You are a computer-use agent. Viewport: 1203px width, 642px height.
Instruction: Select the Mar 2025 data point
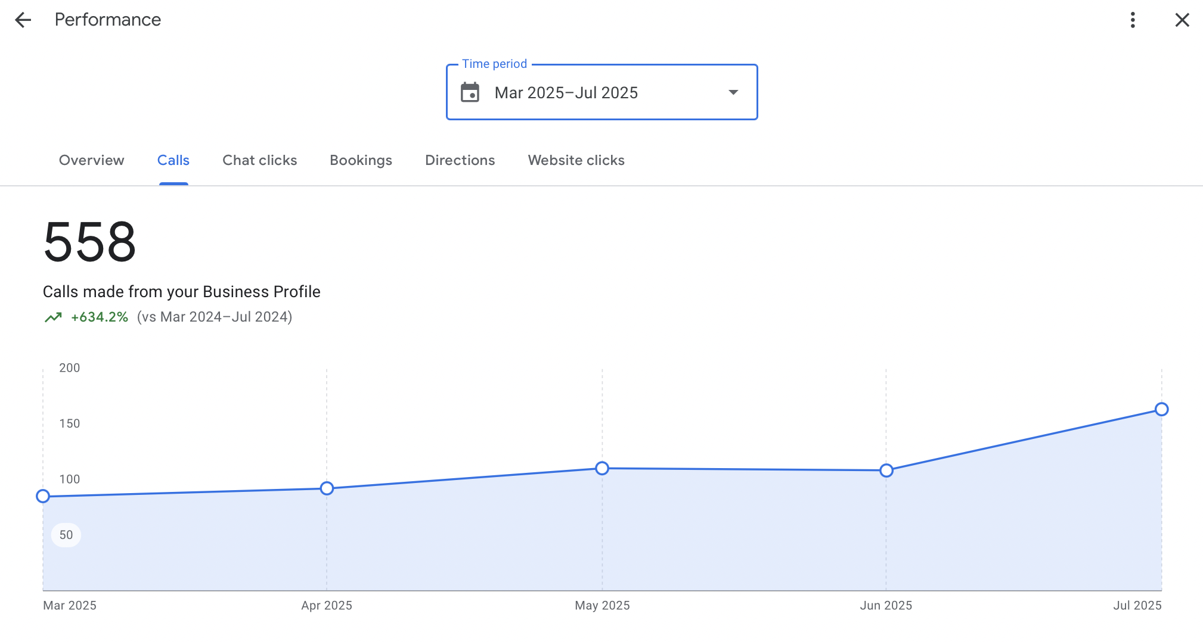43,496
